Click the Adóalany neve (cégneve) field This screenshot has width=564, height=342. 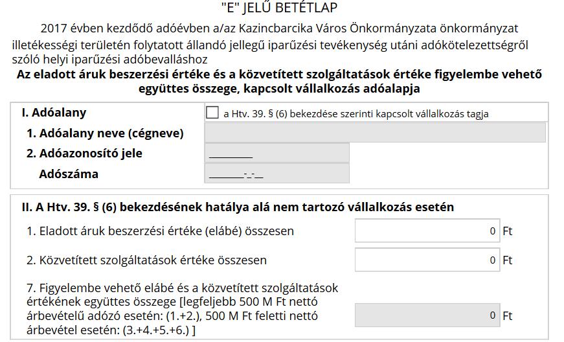click(375, 133)
